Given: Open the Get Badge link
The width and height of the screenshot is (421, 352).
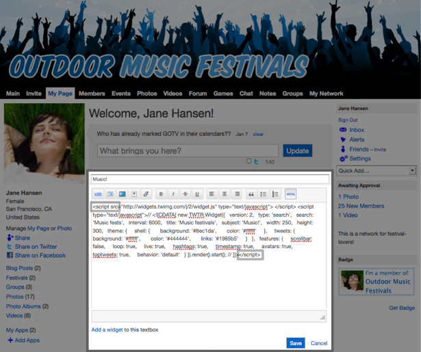Looking at the screenshot, I should pos(402,308).
